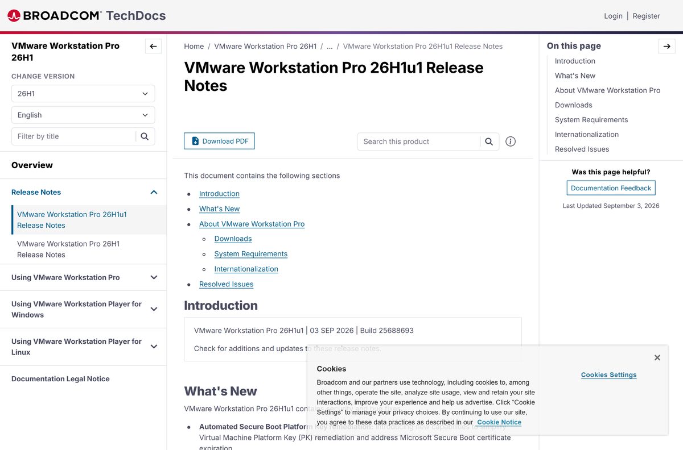The image size is (683, 450).
Task: Select Introduction in On this page panel
Action: click(x=575, y=61)
